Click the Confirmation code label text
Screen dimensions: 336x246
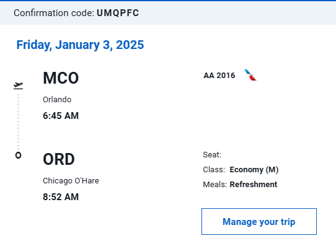(x=54, y=13)
